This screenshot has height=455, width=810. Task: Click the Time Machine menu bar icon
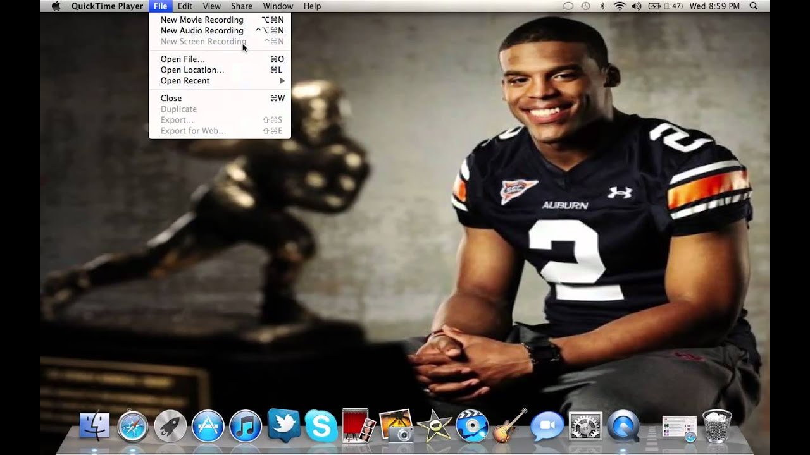585,6
